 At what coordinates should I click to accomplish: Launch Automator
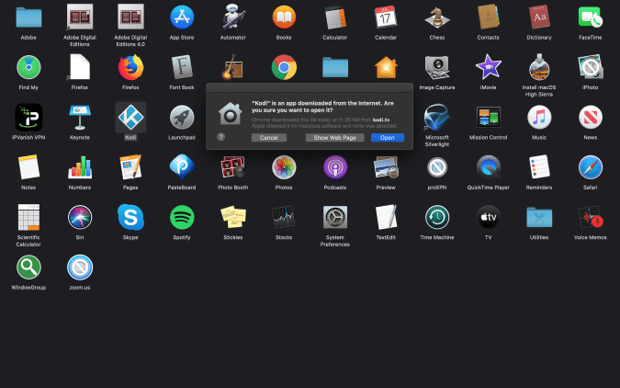(233, 17)
